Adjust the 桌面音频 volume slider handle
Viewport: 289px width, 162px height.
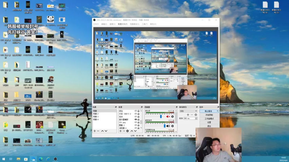[x=165, y=126]
